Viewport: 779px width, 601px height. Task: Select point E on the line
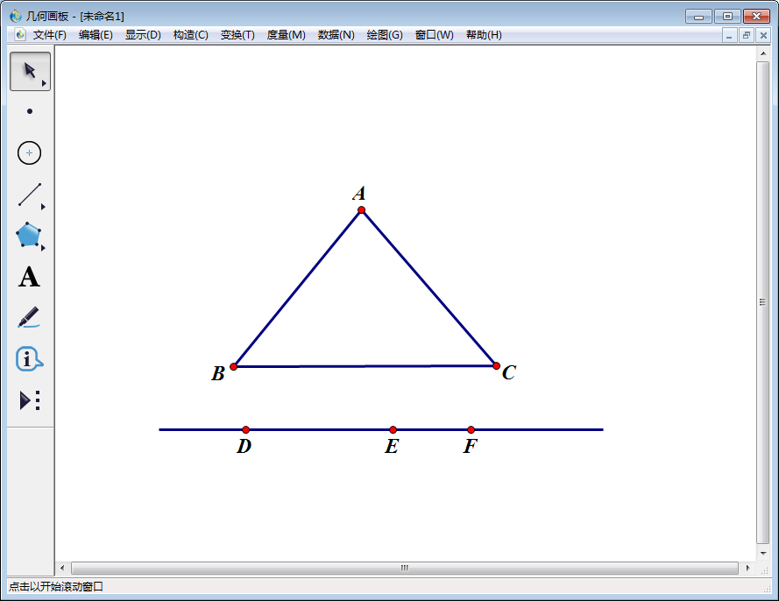tap(393, 429)
